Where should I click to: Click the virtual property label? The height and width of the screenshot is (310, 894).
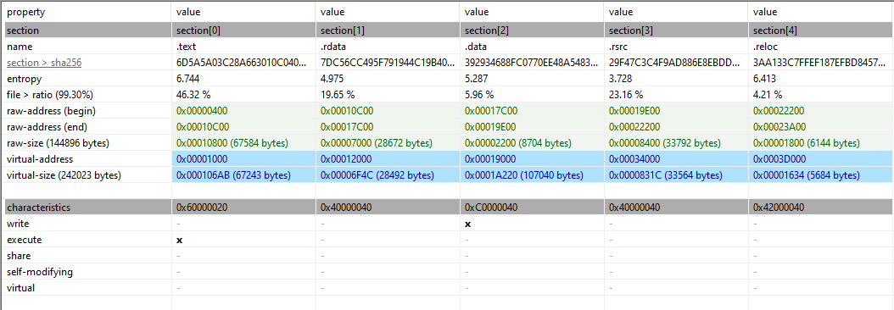tap(20, 288)
